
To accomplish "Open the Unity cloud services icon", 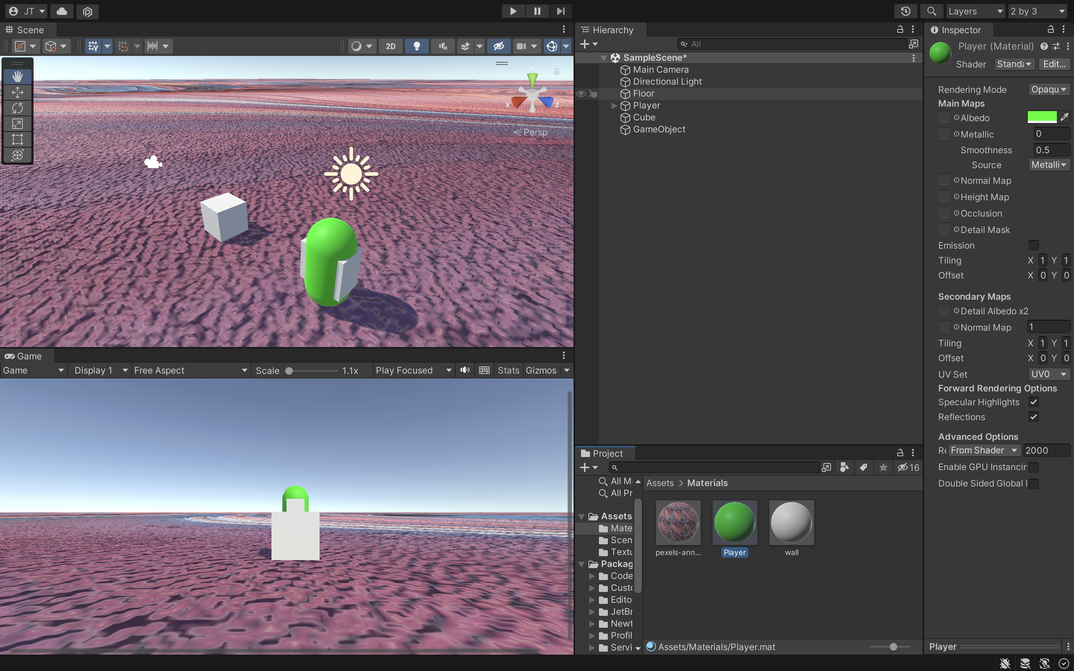I will pos(62,11).
